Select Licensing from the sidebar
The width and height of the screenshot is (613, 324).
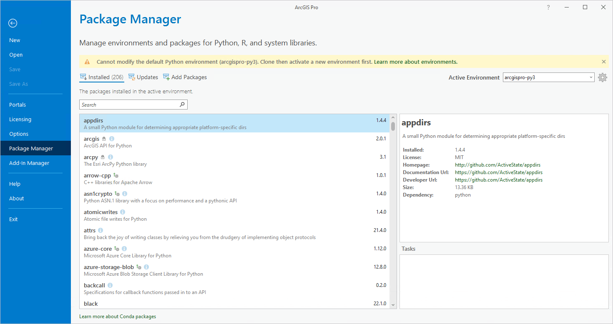coord(20,119)
